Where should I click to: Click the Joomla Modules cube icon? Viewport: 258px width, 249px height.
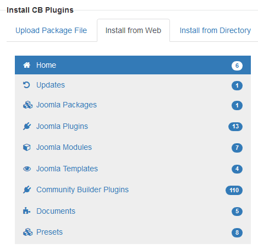tap(27, 147)
